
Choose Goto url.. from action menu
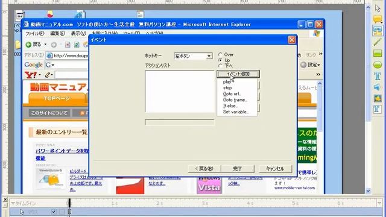[236, 94]
